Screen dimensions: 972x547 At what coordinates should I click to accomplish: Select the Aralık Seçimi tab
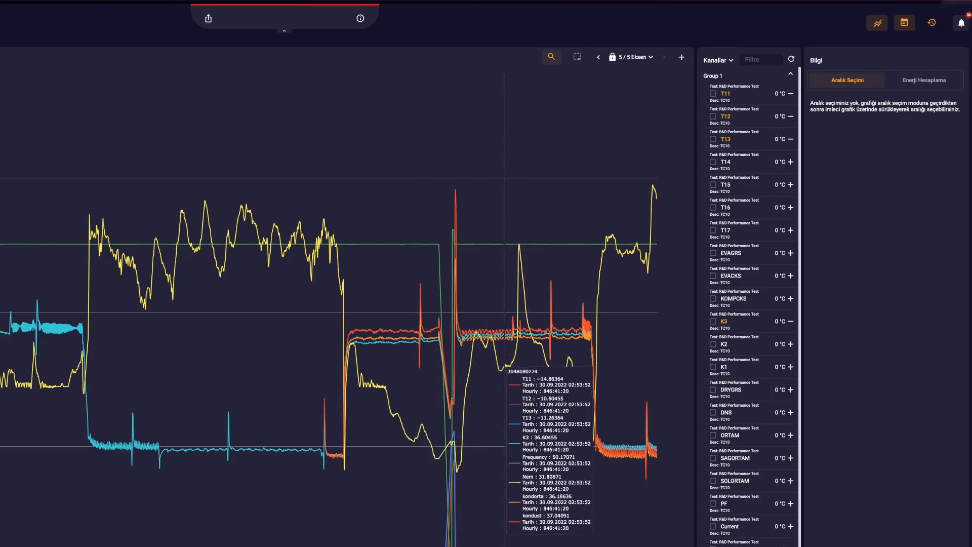coord(847,80)
